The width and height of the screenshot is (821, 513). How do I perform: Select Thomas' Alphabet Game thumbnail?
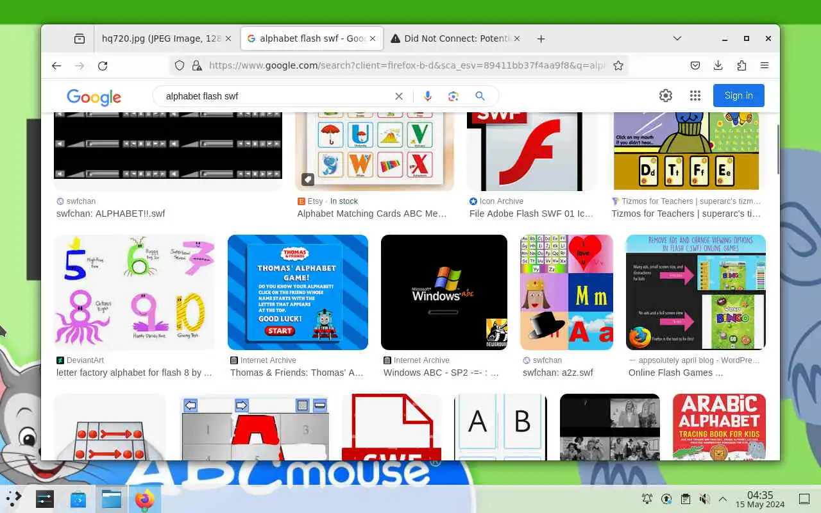point(298,292)
